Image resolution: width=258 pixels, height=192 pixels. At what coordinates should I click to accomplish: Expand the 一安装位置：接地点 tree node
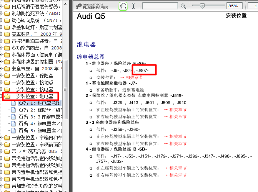click(1, 82)
